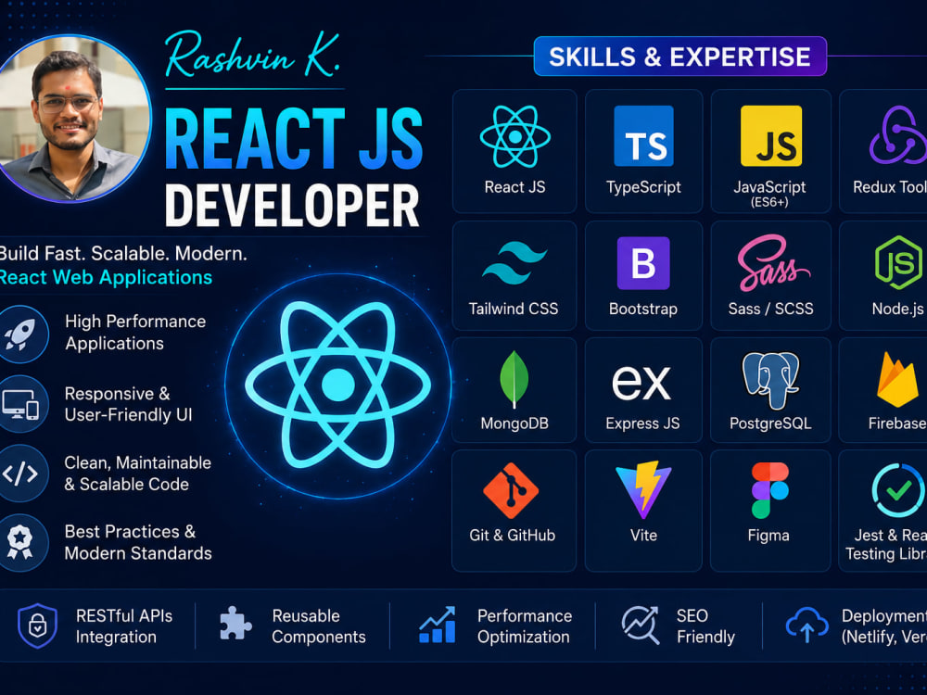Click the TypeScript TS logo
Image resolution: width=927 pixels, height=695 pixels.
[643, 136]
